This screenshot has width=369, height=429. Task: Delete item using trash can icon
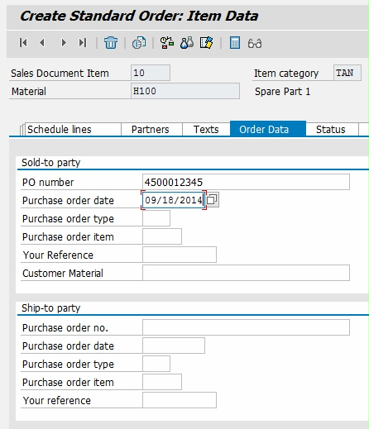[111, 43]
